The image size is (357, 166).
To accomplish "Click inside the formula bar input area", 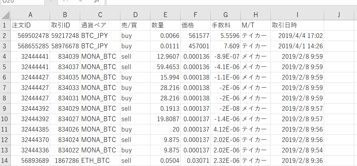I will (231, 2).
